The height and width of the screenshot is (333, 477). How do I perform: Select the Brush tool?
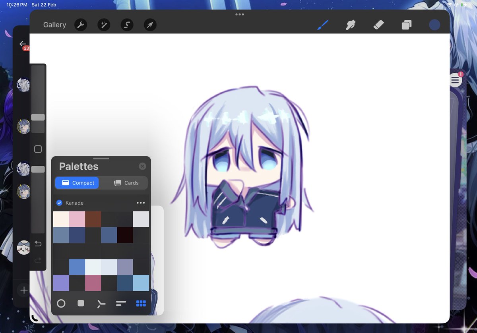tap(323, 25)
